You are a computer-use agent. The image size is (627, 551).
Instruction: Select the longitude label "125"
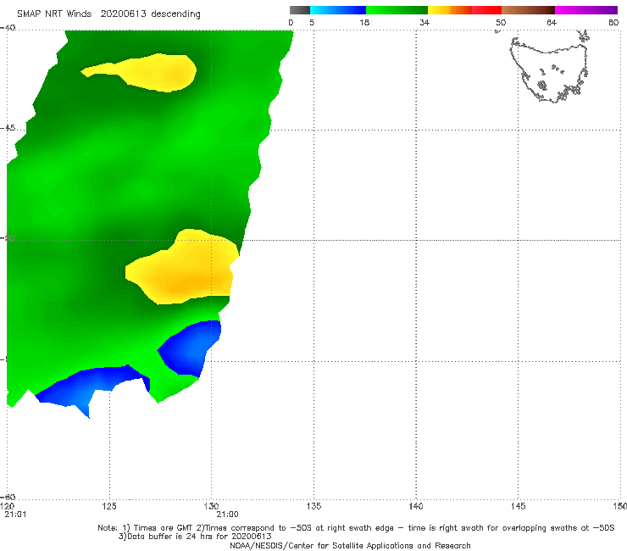tap(109, 506)
